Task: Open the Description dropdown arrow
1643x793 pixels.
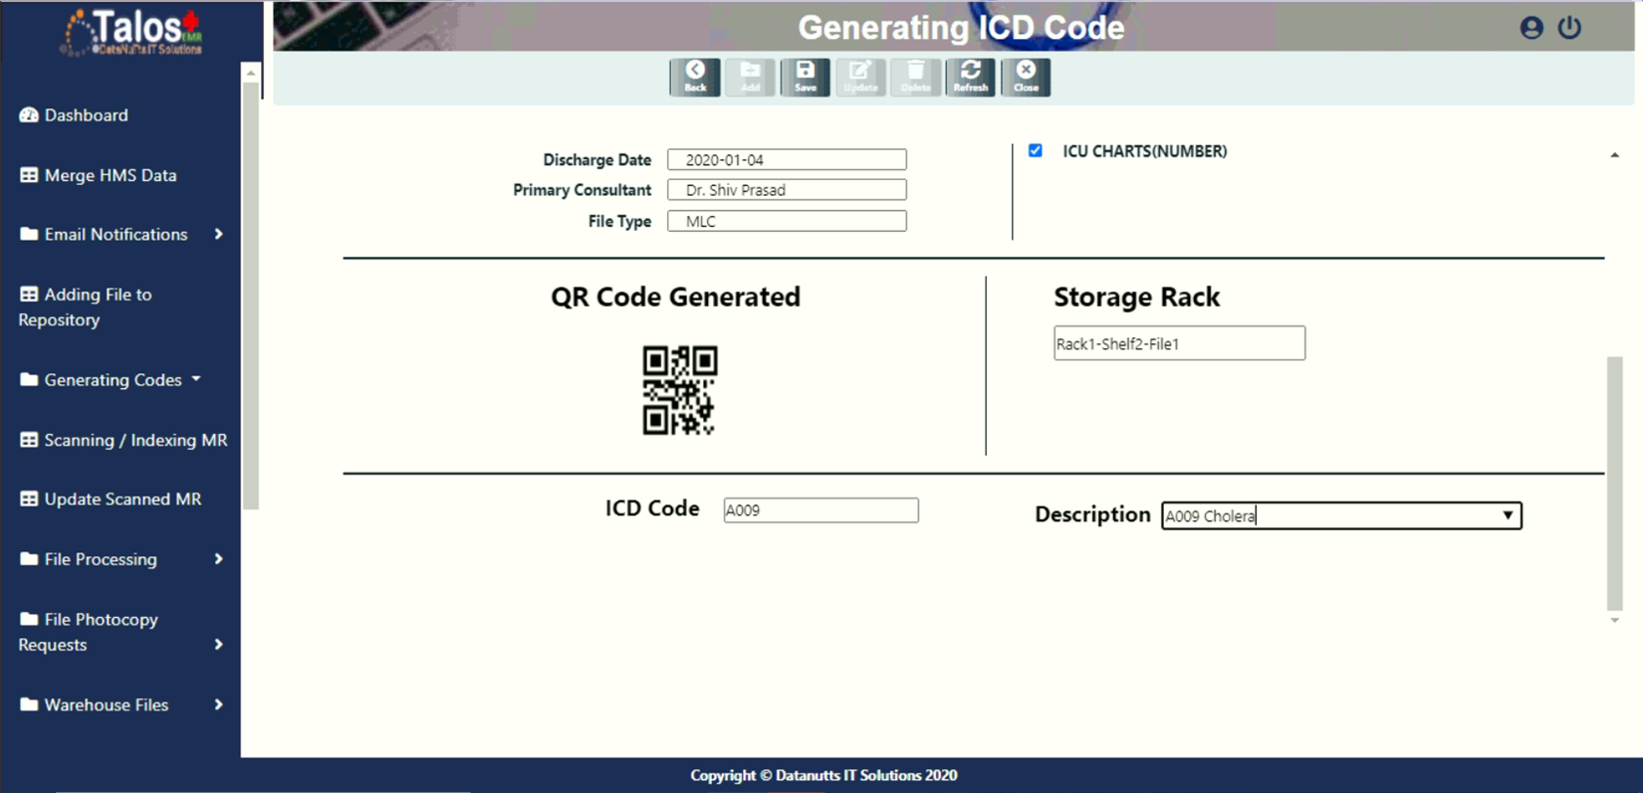Action: coord(1508,515)
